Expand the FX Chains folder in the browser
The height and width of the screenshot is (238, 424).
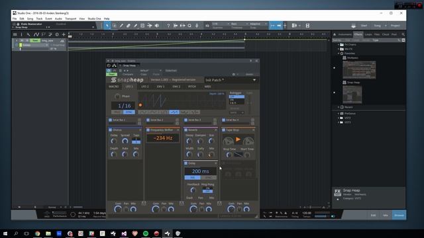[x=339, y=44]
